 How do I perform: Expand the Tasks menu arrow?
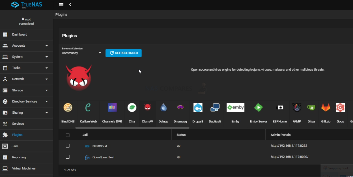point(47,68)
